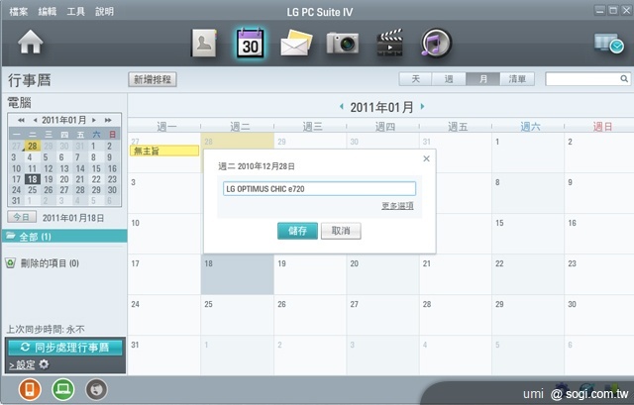Jump forward one year in mini calendar

click(x=108, y=120)
